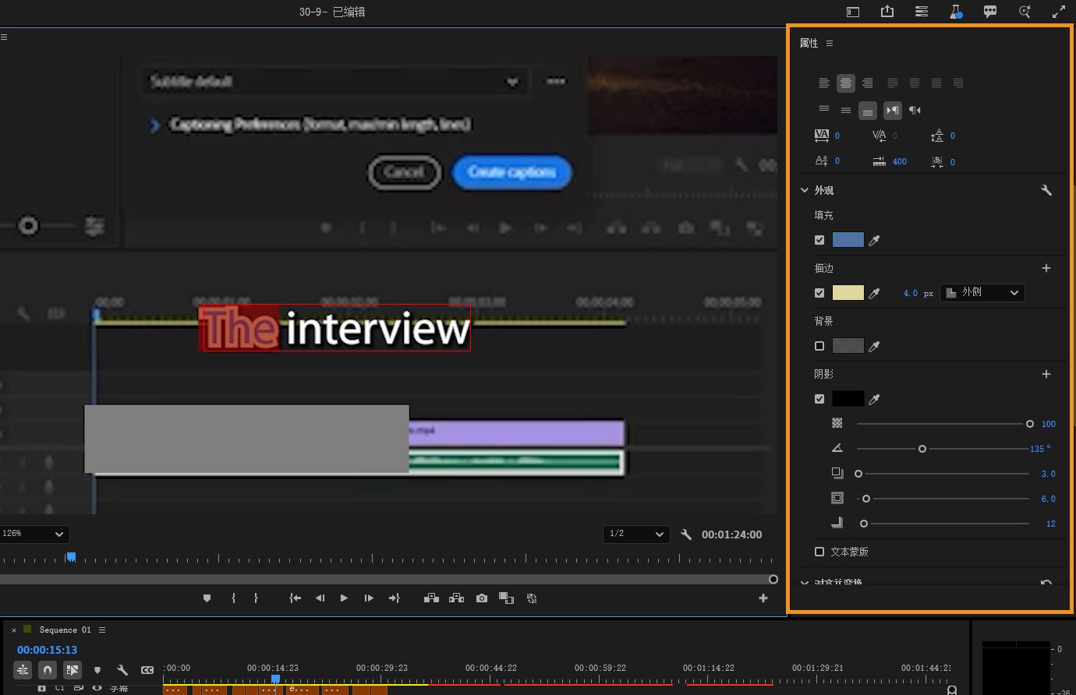Click the timeline closed captions CC icon
1076x695 pixels.
pos(147,670)
